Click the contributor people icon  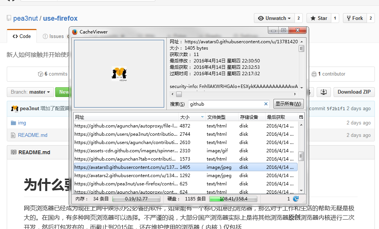[x=314, y=74]
